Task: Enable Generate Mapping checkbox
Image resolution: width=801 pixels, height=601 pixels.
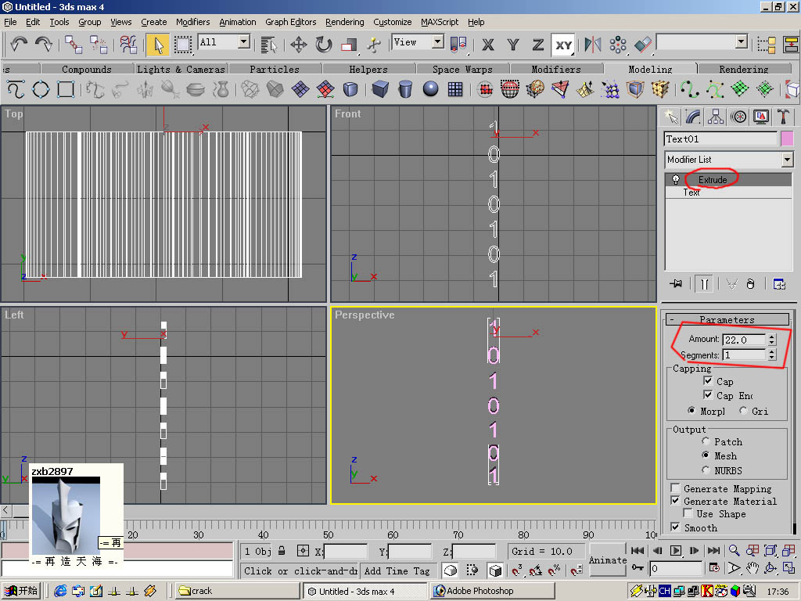Action: click(x=675, y=488)
